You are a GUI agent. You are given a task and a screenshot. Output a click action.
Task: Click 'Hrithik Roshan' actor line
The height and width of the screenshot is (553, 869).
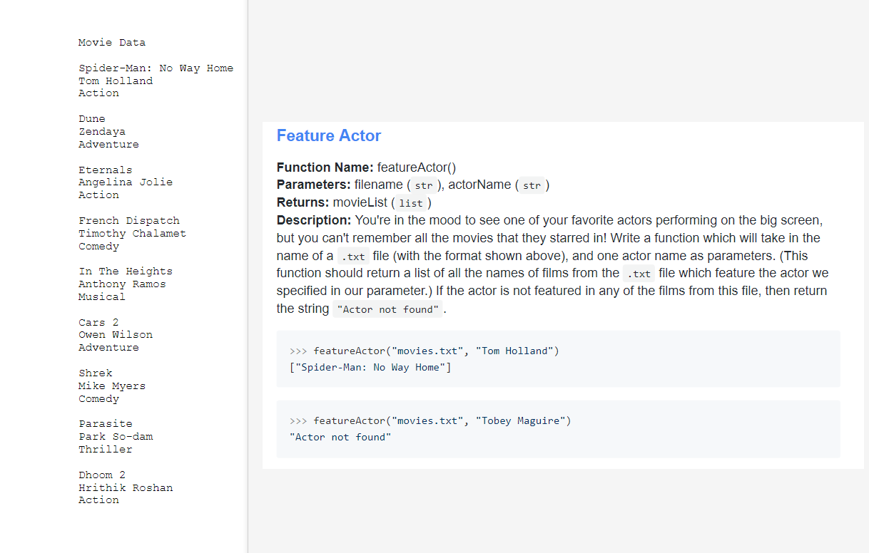point(126,488)
